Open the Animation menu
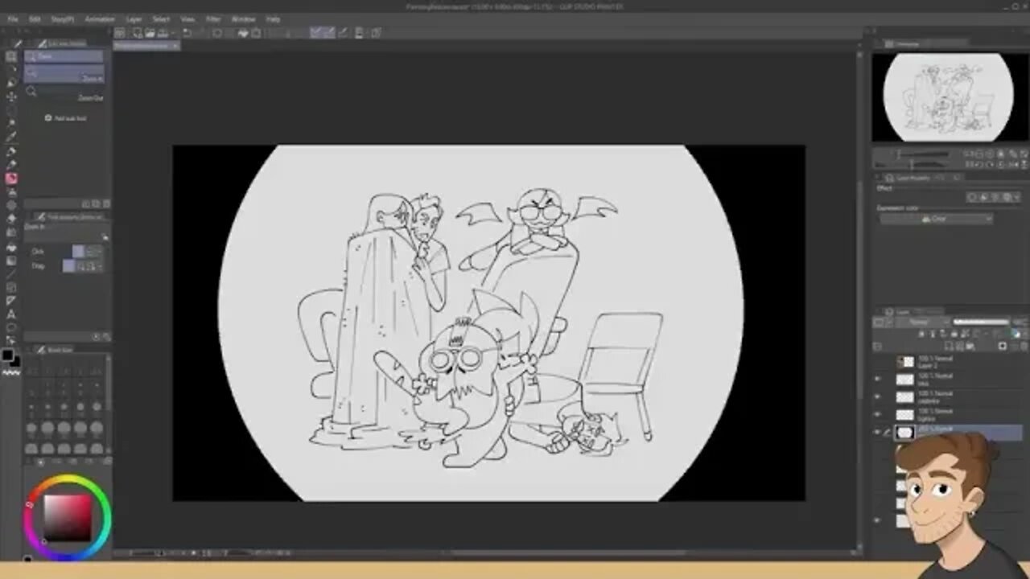The image size is (1030, 579). coord(100,18)
